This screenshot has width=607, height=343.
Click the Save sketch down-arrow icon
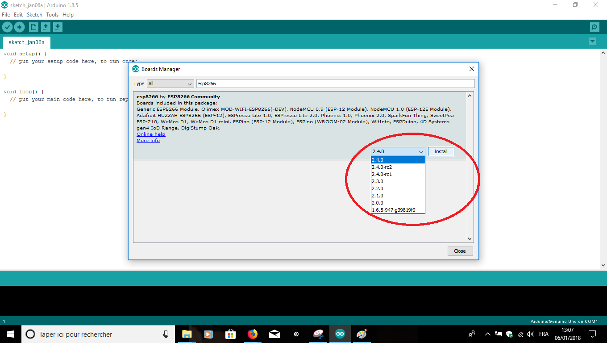point(58,27)
